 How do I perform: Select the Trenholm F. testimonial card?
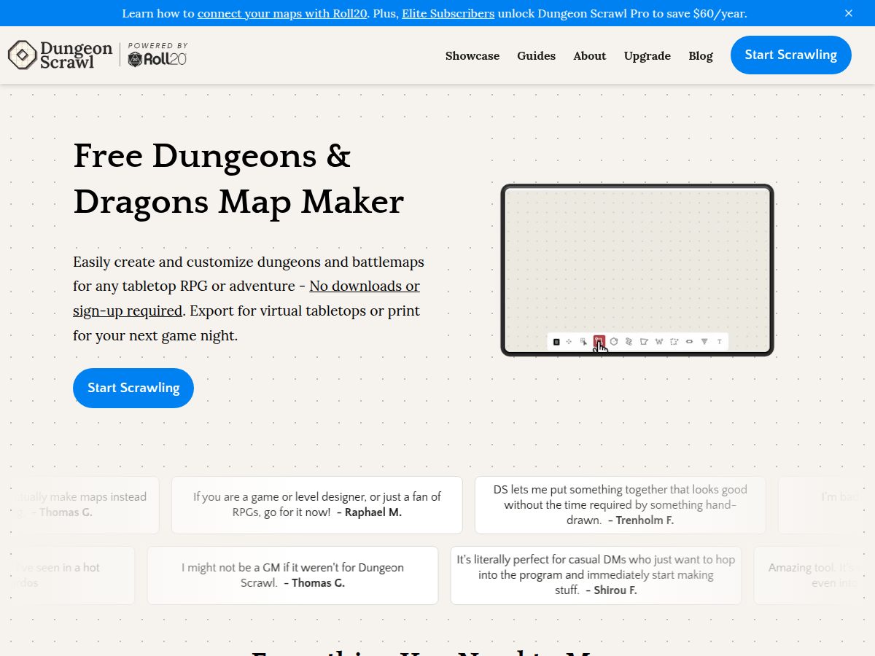click(x=621, y=504)
